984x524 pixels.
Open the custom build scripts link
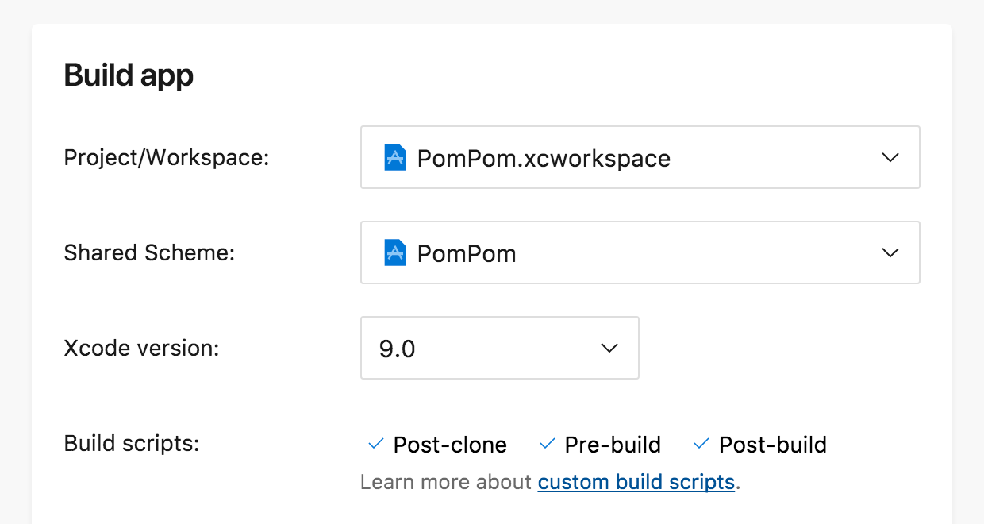click(x=636, y=482)
